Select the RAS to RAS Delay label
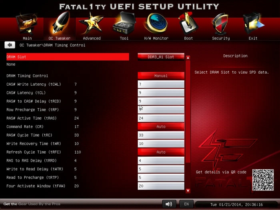The width and height of the screenshot is (280, 210). [32, 160]
